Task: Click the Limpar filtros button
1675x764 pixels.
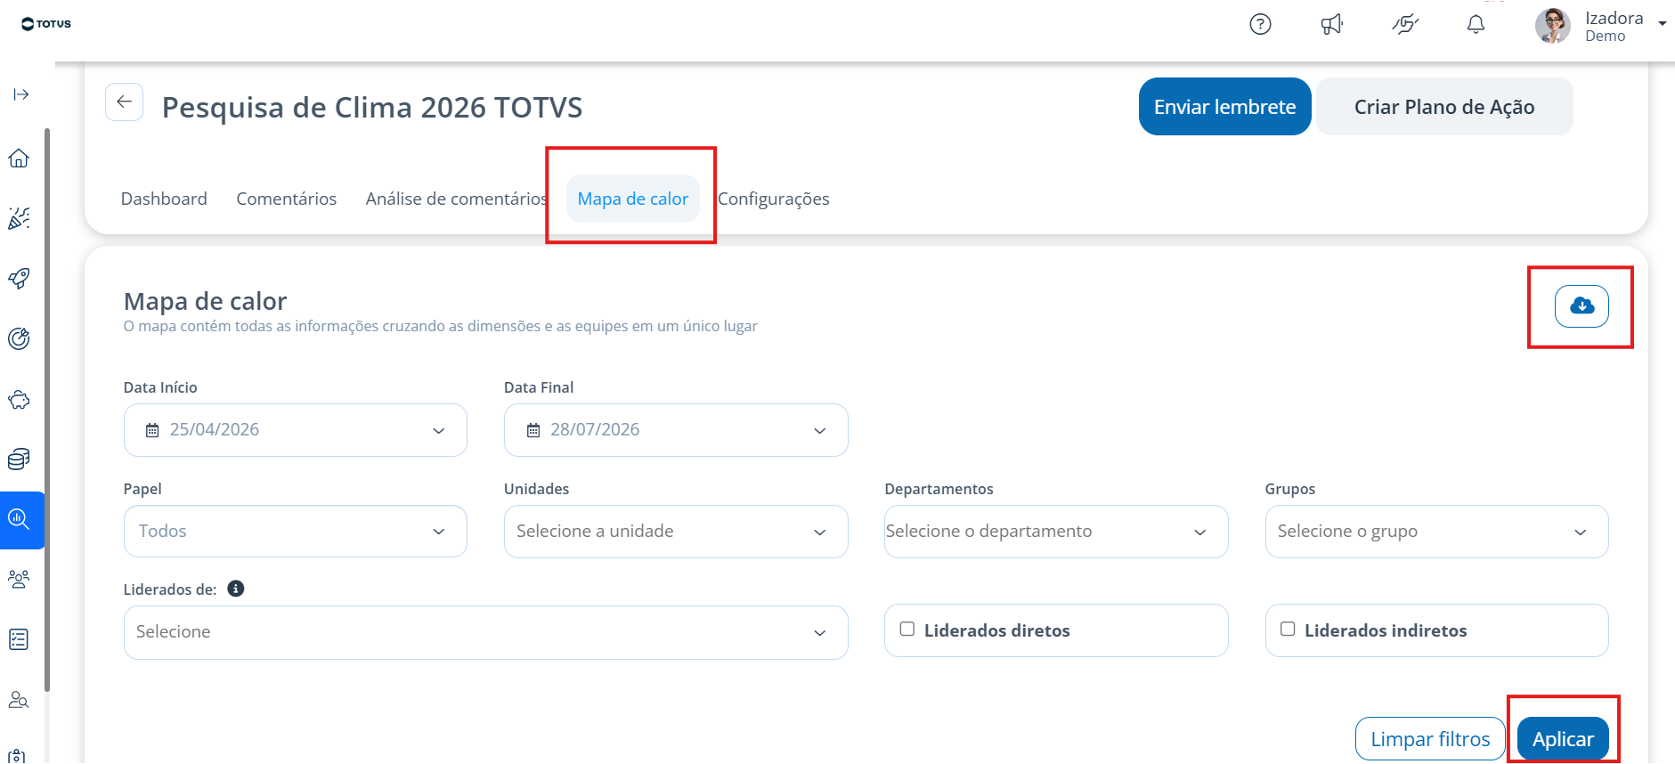Action: pos(1430,739)
